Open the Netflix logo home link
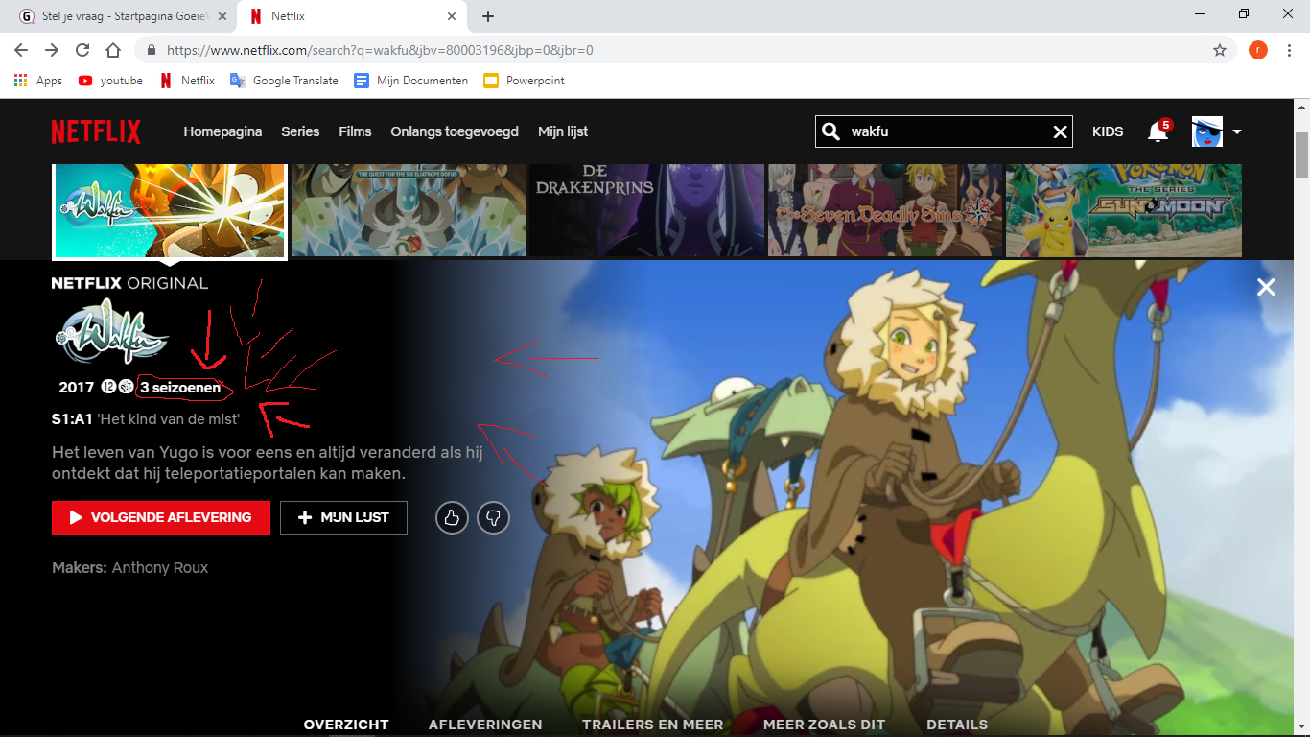The width and height of the screenshot is (1310, 737). coord(96,131)
